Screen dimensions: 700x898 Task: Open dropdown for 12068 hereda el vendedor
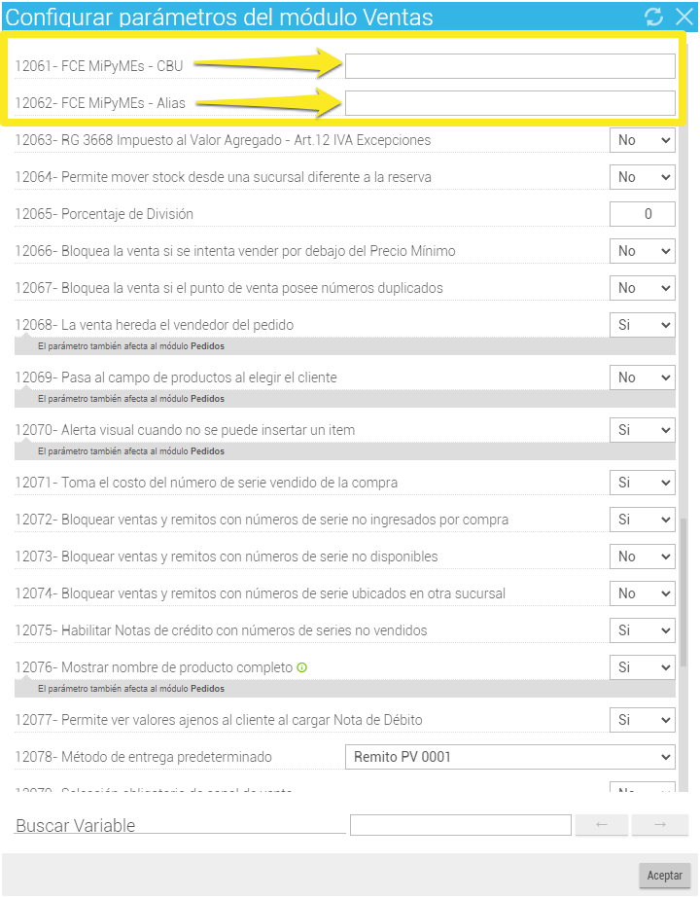pyautogui.click(x=642, y=325)
